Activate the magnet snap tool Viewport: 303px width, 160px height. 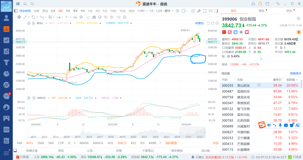[94, 17]
